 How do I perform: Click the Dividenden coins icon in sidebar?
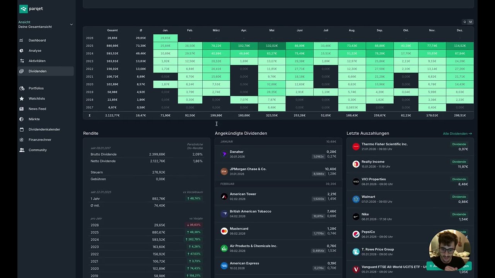(22, 71)
